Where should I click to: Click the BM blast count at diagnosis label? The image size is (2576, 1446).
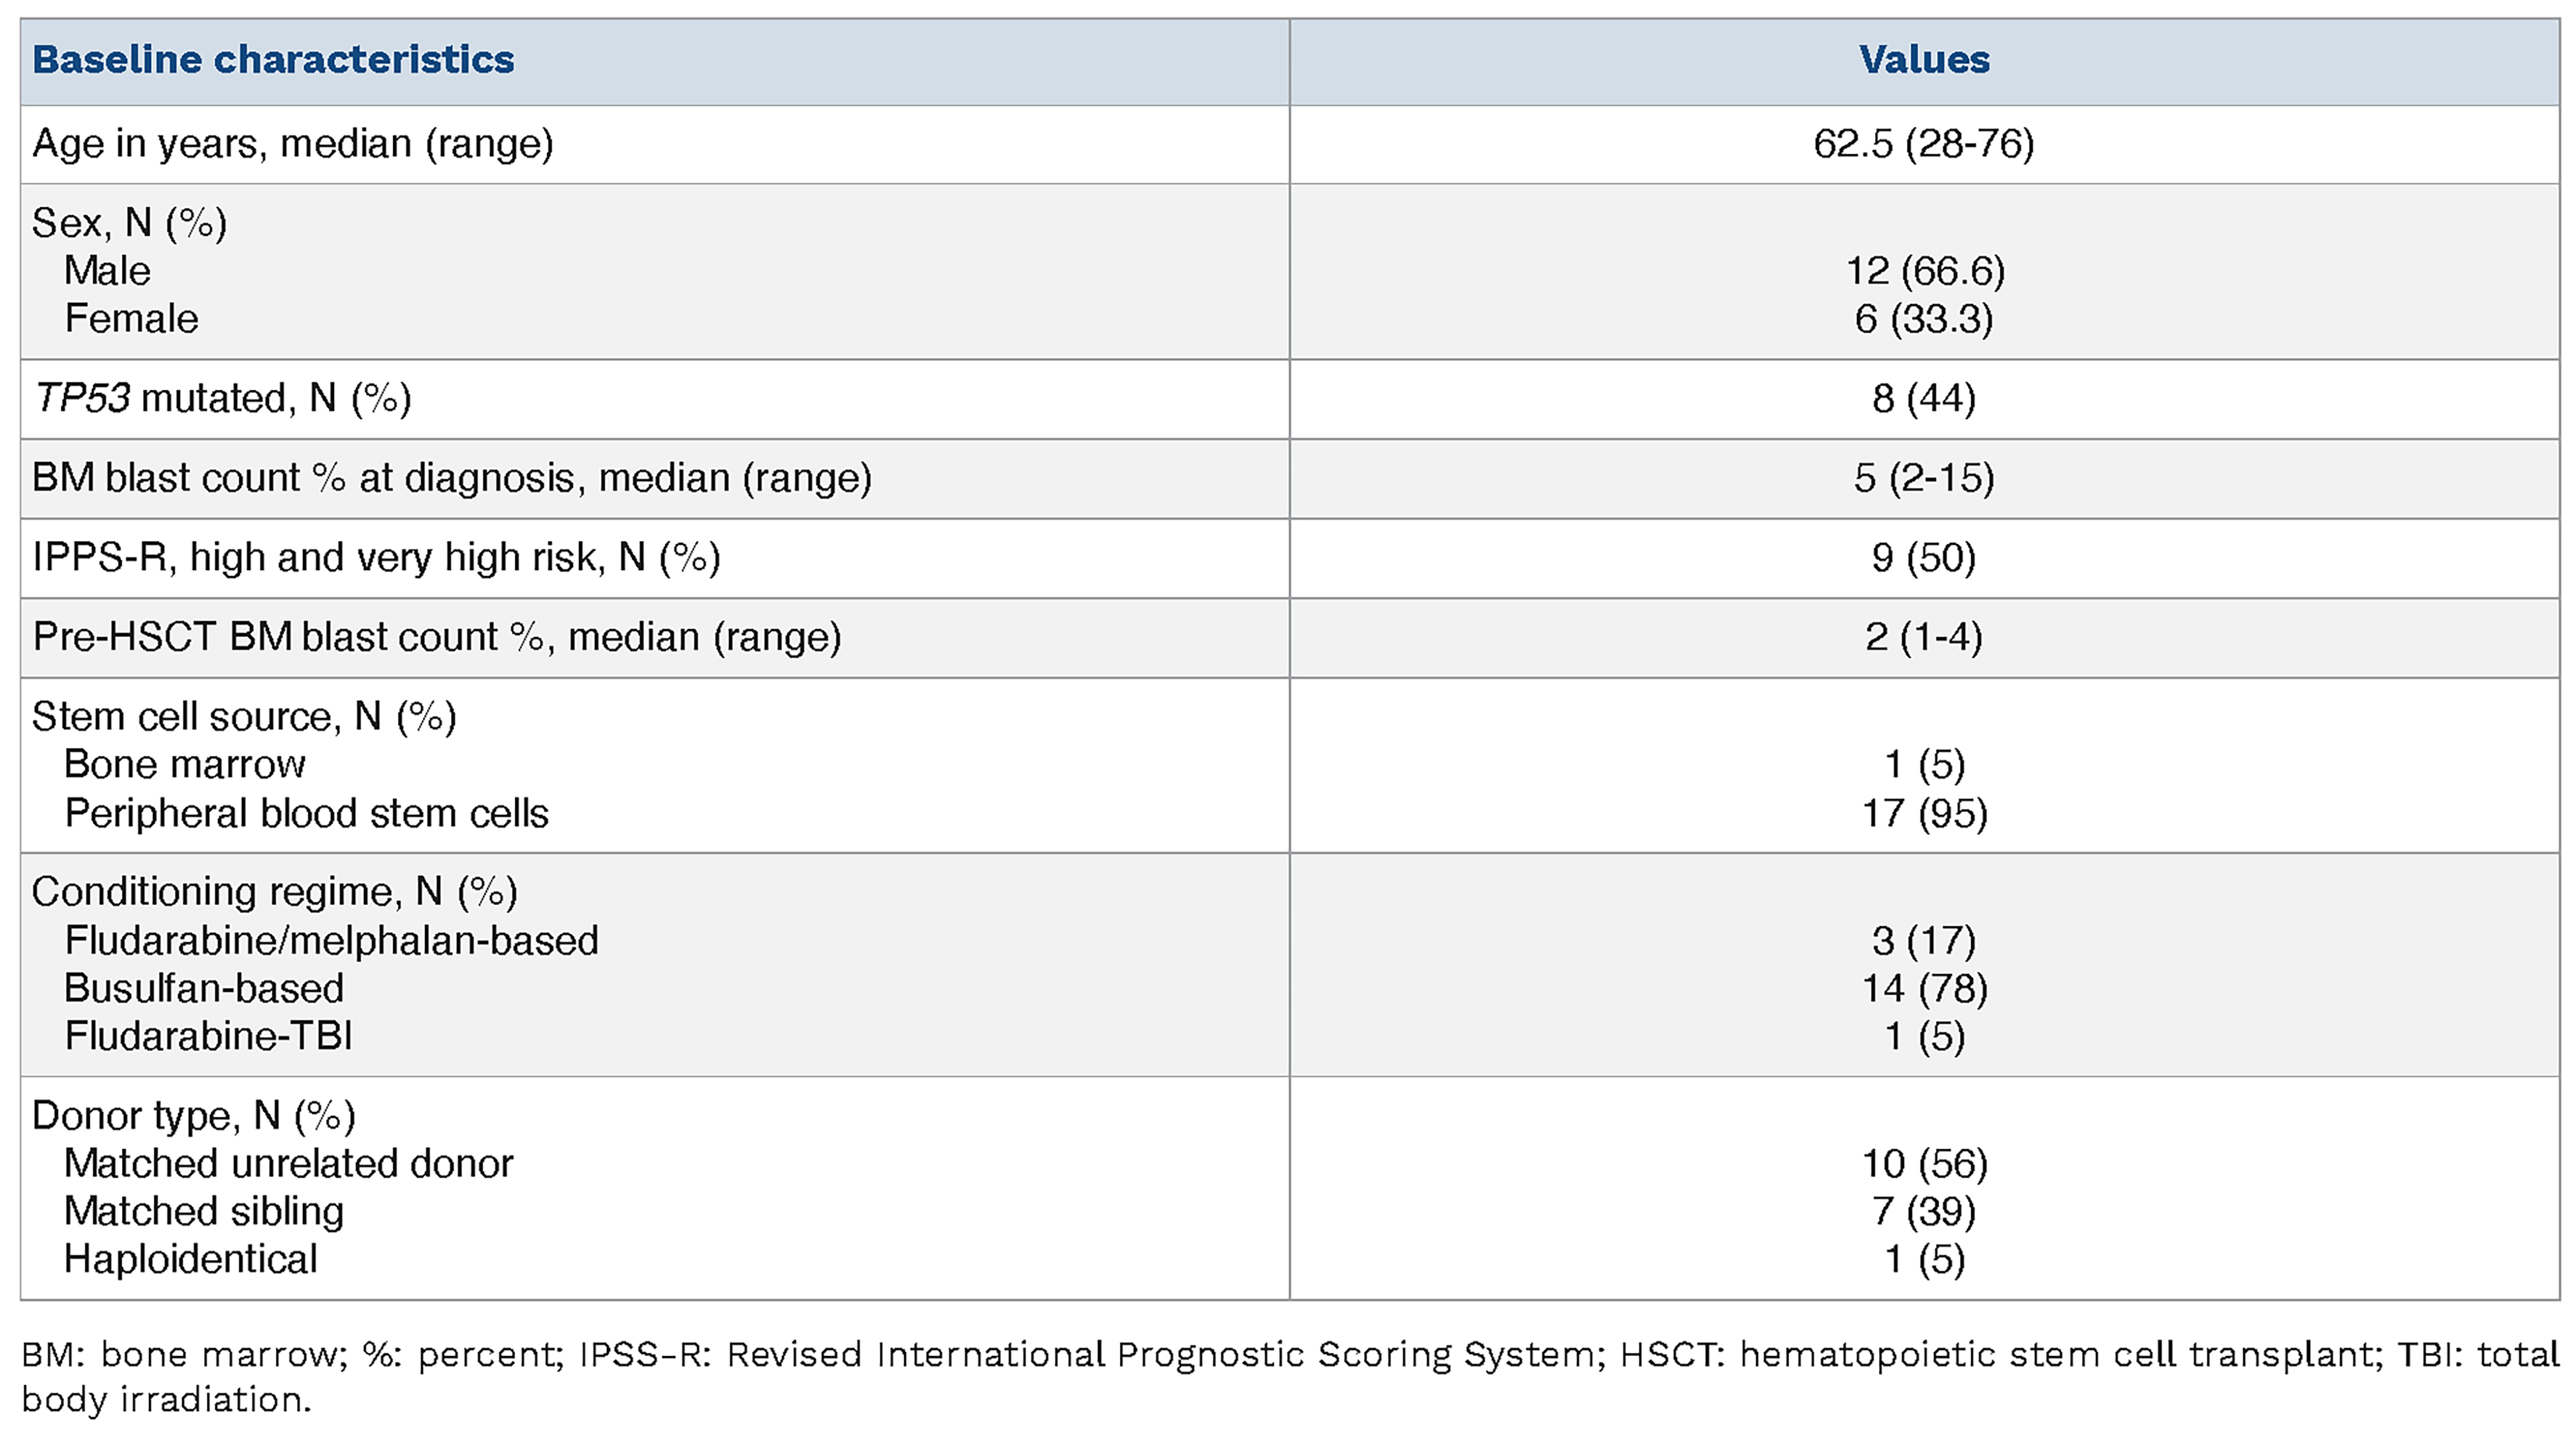(452, 478)
